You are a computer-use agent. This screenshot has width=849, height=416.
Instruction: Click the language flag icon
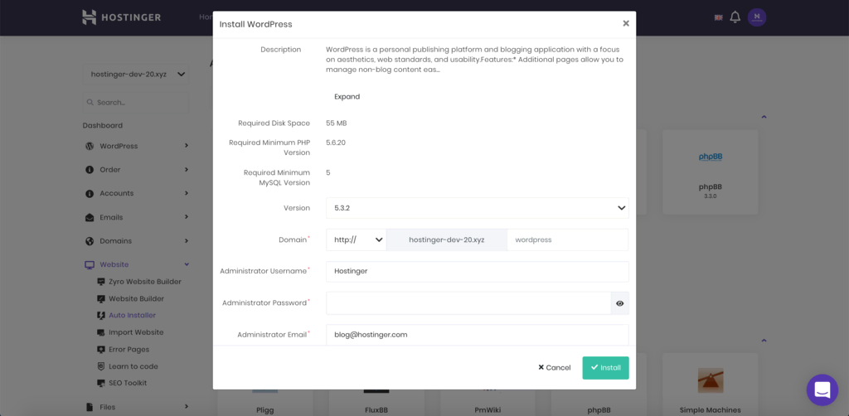coord(718,17)
